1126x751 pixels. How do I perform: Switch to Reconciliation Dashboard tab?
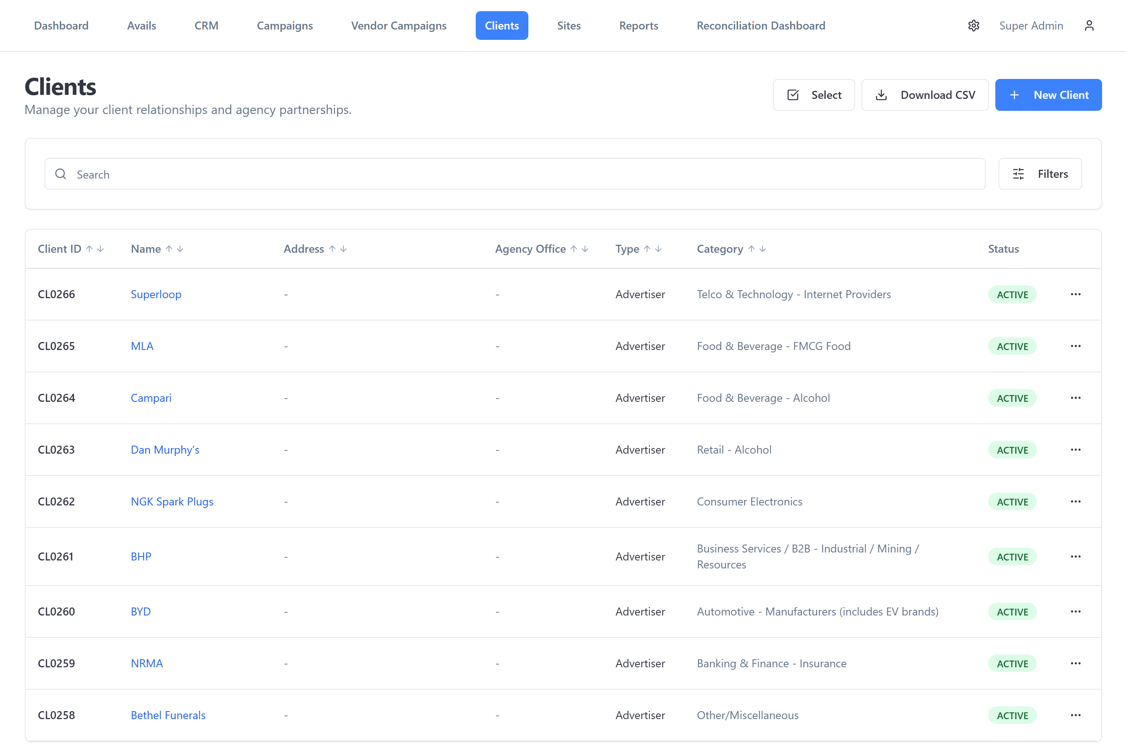[760, 26]
